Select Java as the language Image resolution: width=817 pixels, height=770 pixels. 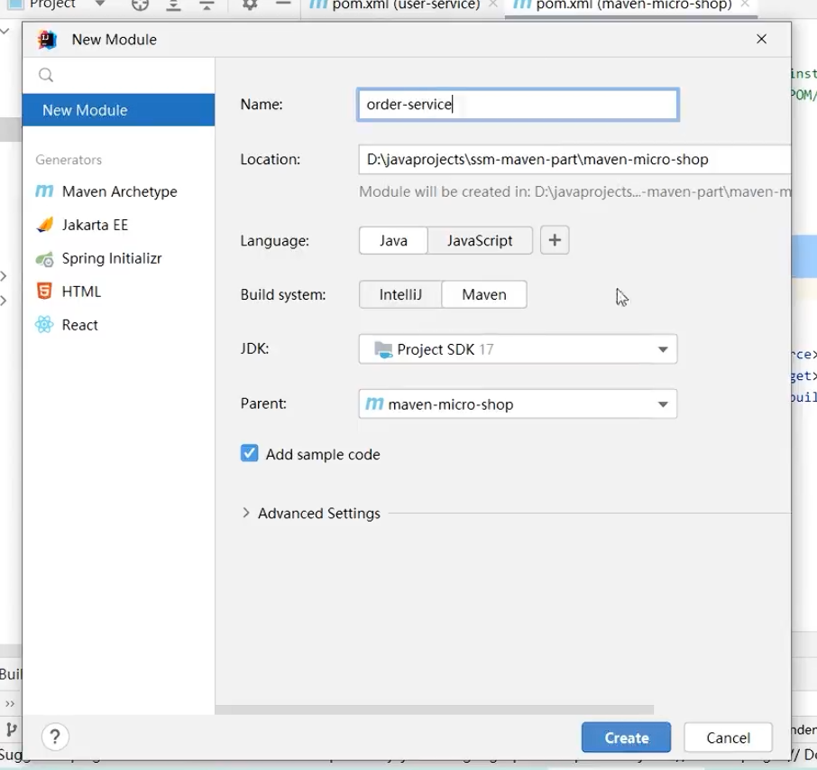(393, 240)
